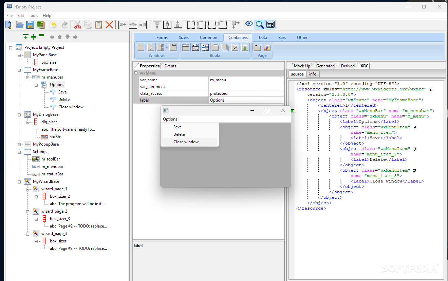448x281 pixels.
Task: Move item down with gray arrow
Action: point(68,37)
